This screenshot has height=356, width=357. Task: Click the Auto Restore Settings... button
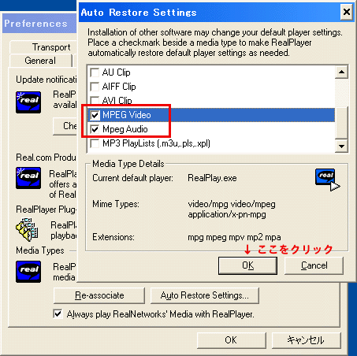(205, 295)
